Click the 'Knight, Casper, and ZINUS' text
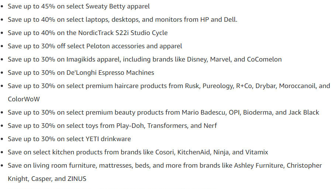This screenshot has height=189, width=332. (47, 179)
